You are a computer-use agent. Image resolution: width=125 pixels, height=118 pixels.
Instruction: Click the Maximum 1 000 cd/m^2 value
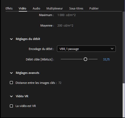(66, 15)
